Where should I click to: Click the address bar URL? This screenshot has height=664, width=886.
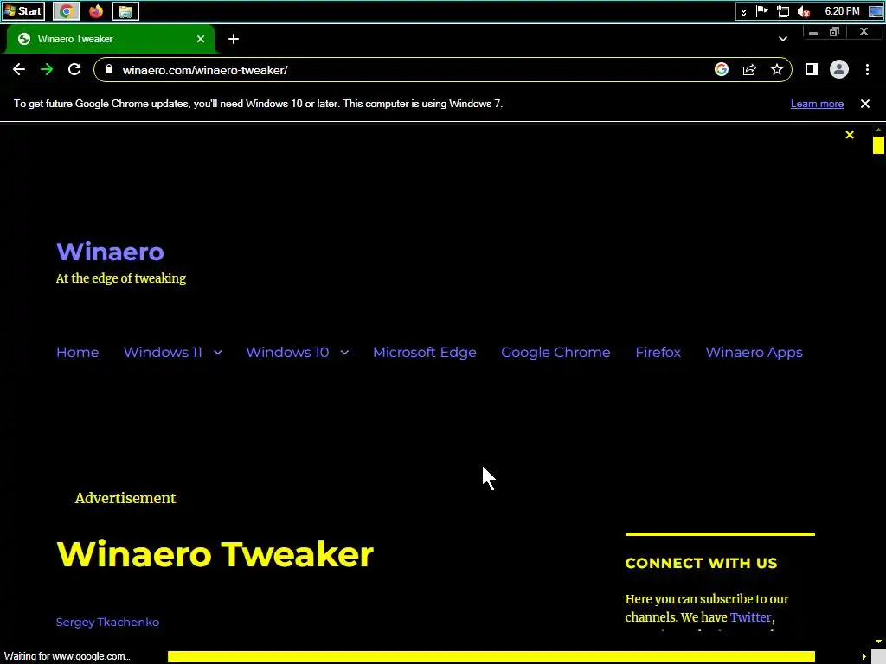click(x=205, y=70)
